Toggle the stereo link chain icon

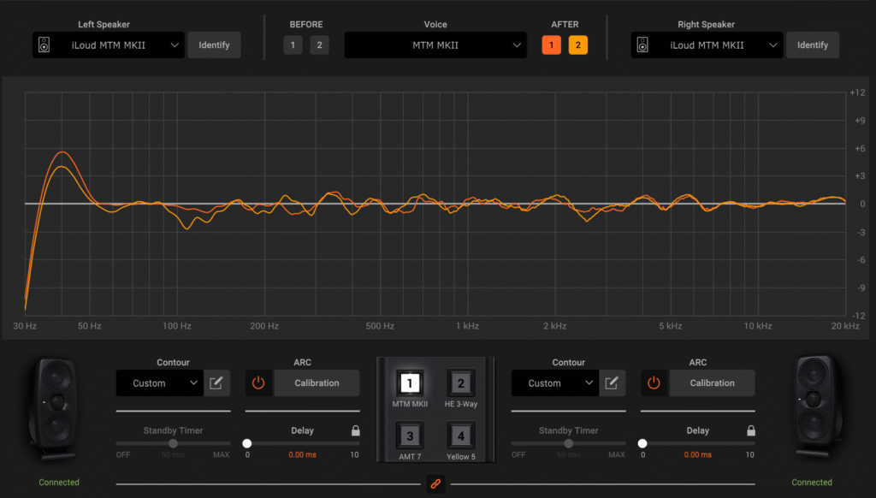(x=435, y=484)
